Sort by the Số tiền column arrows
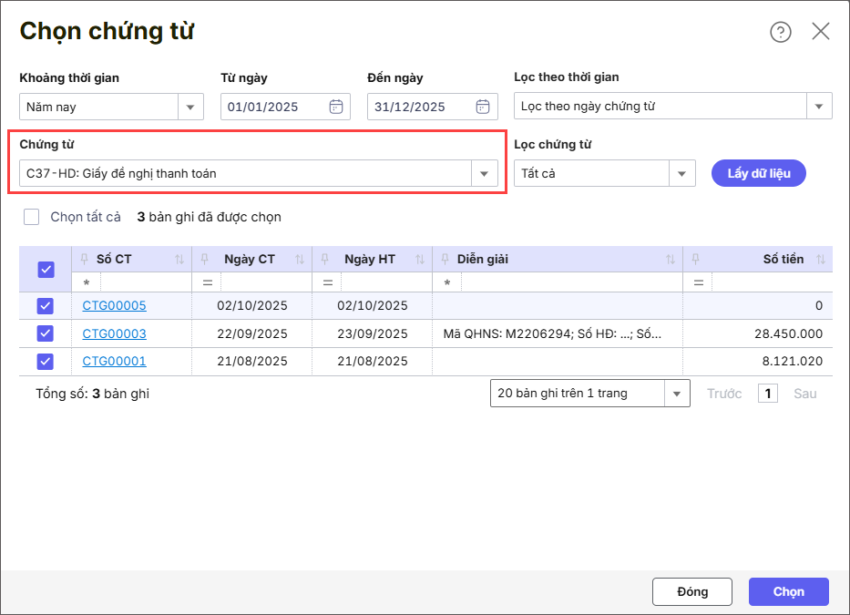850x615 pixels. [x=820, y=260]
